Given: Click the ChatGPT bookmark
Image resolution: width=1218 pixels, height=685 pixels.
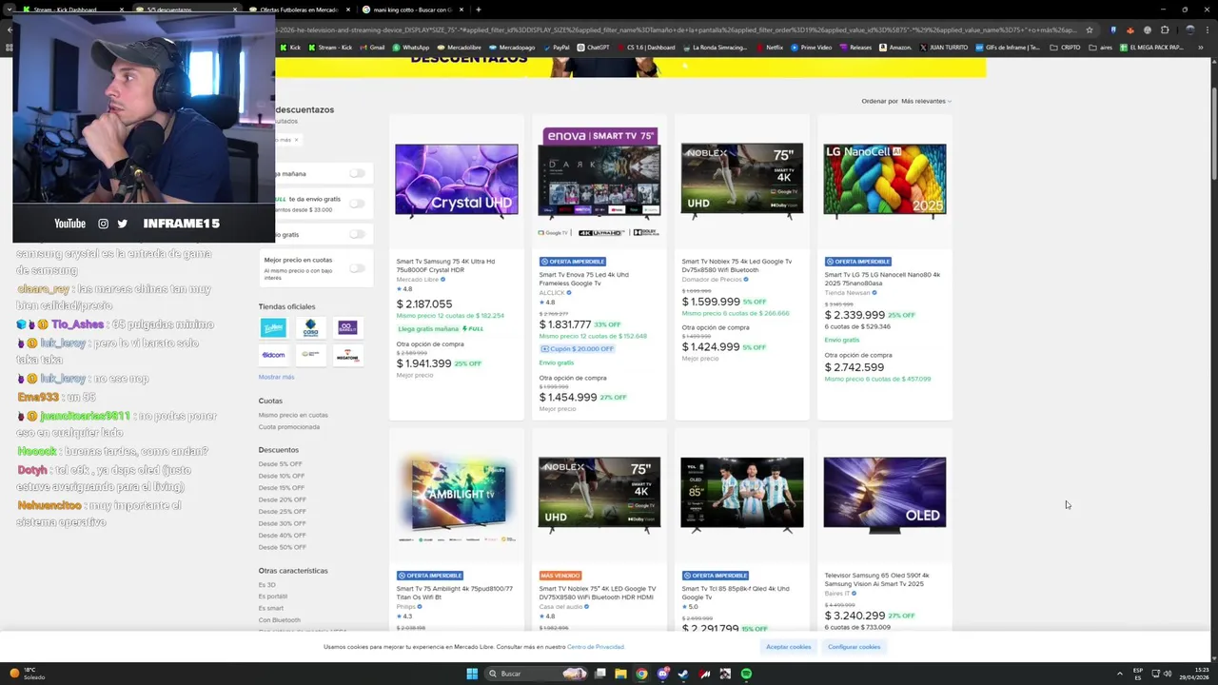Looking at the screenshot, I should tap(593, 48).
